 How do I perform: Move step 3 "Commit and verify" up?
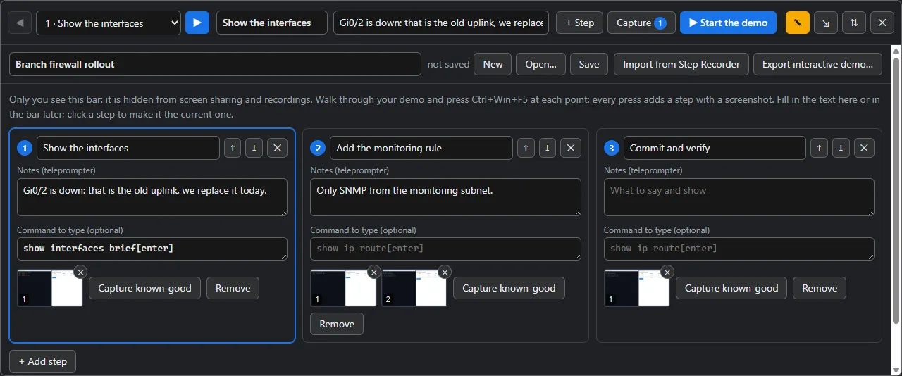point(819,148)
